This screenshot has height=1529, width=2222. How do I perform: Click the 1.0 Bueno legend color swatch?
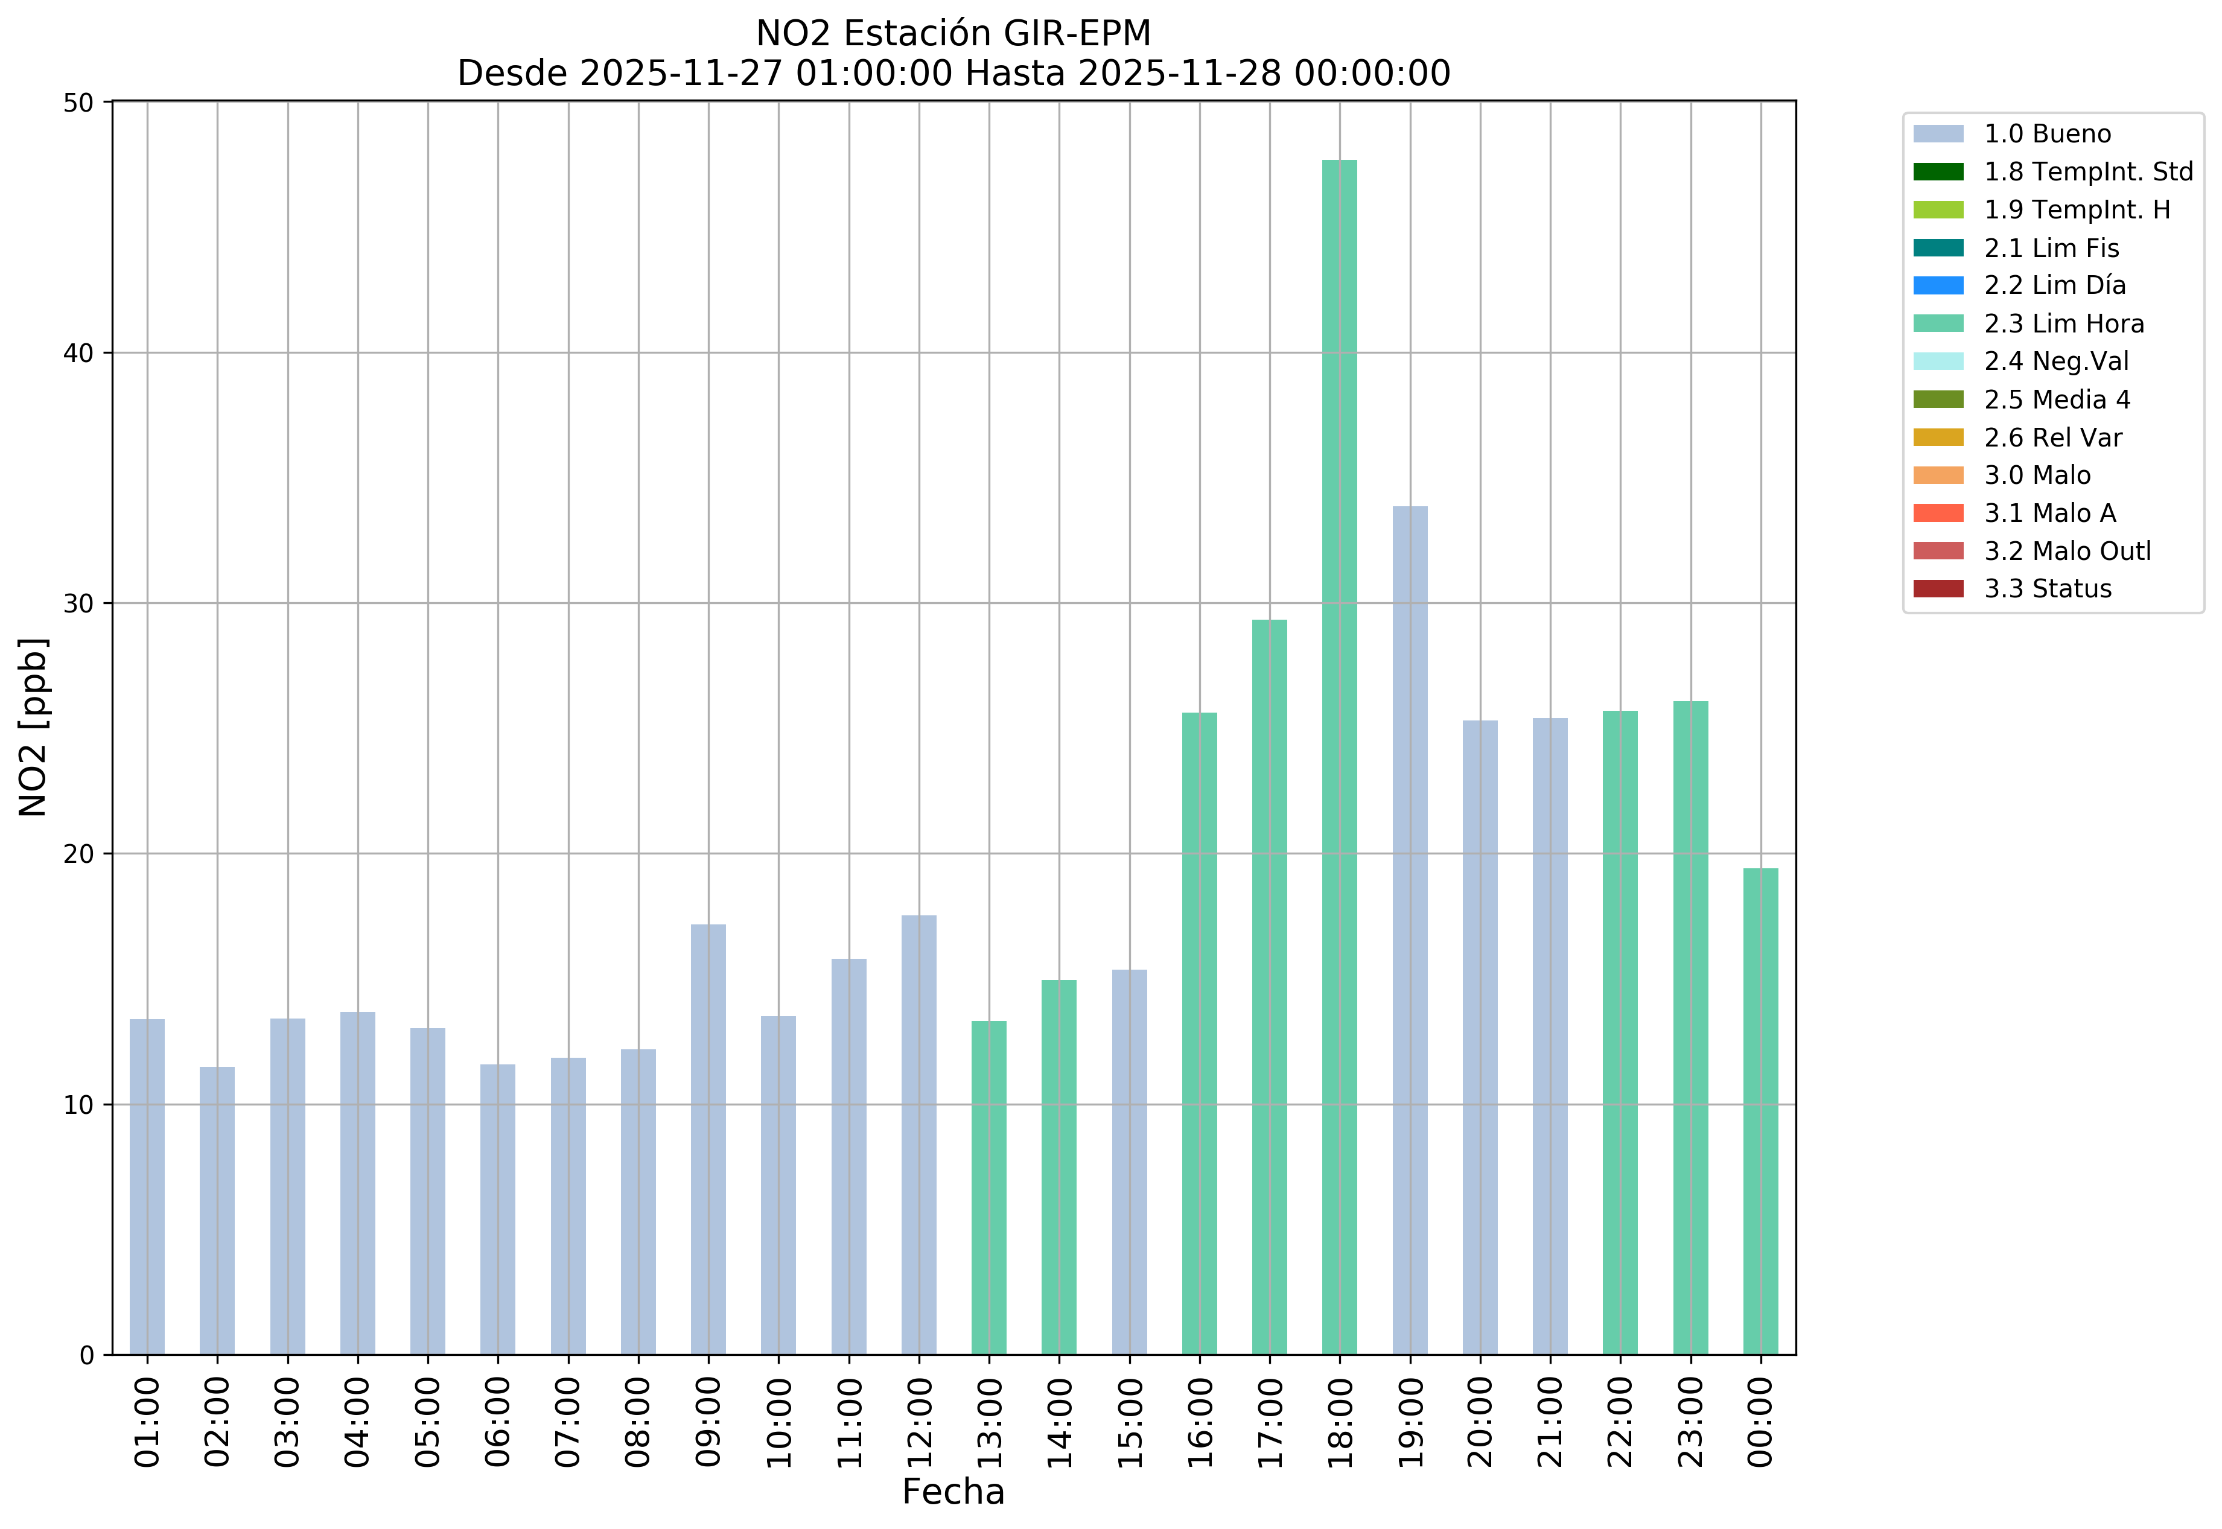1937,134
